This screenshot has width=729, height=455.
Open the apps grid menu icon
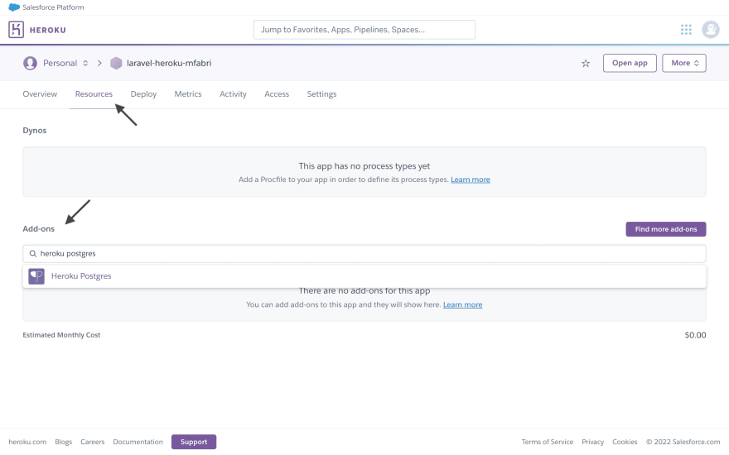pos(686,30)
